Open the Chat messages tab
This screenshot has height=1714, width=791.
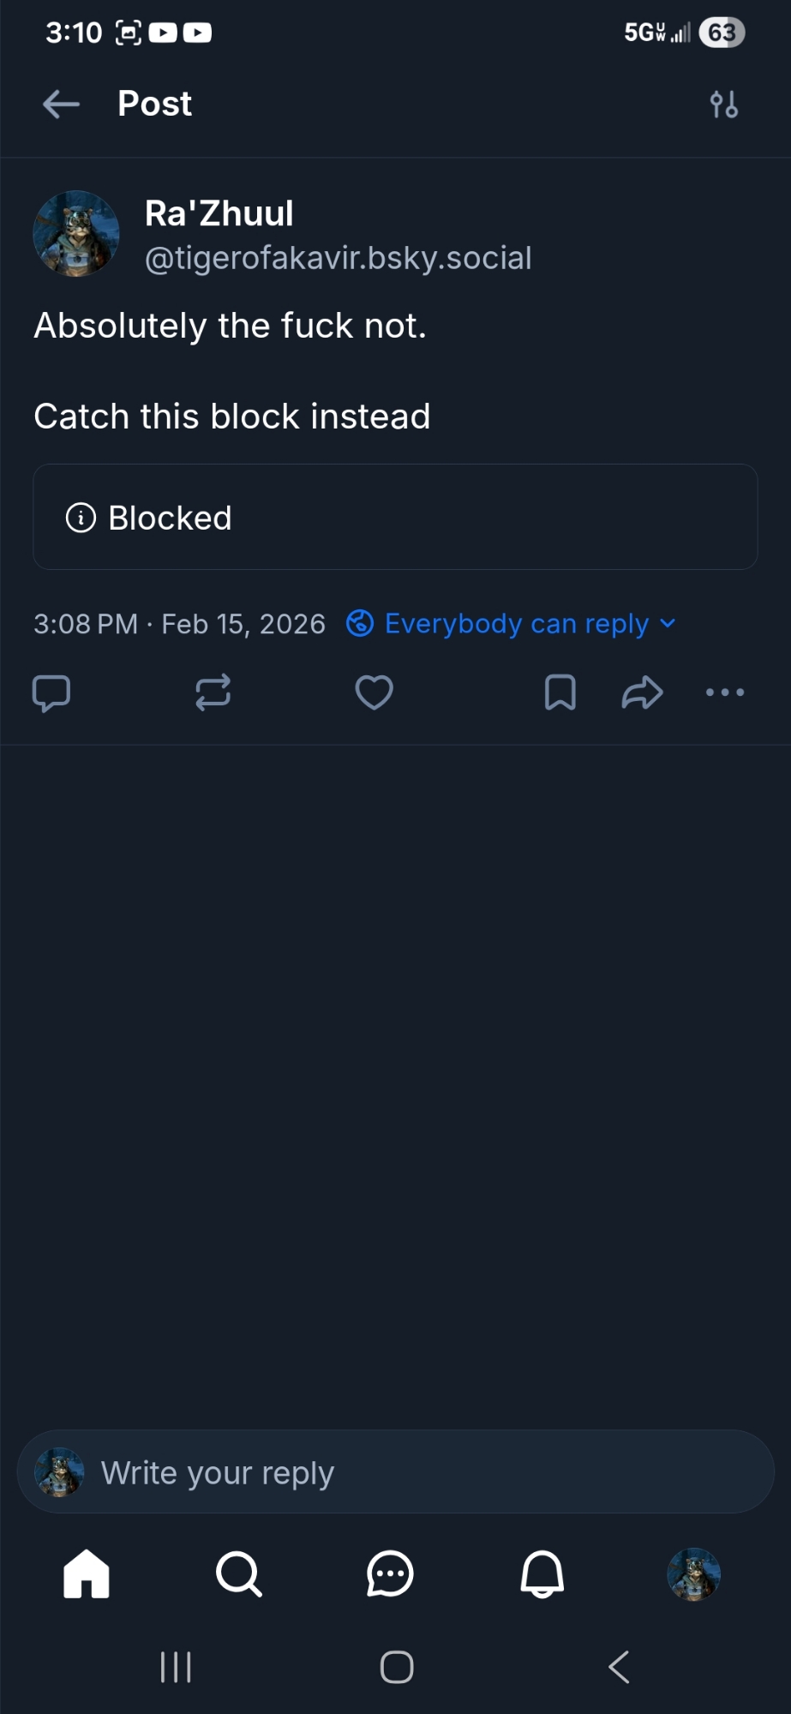(x=390, y=1574)
